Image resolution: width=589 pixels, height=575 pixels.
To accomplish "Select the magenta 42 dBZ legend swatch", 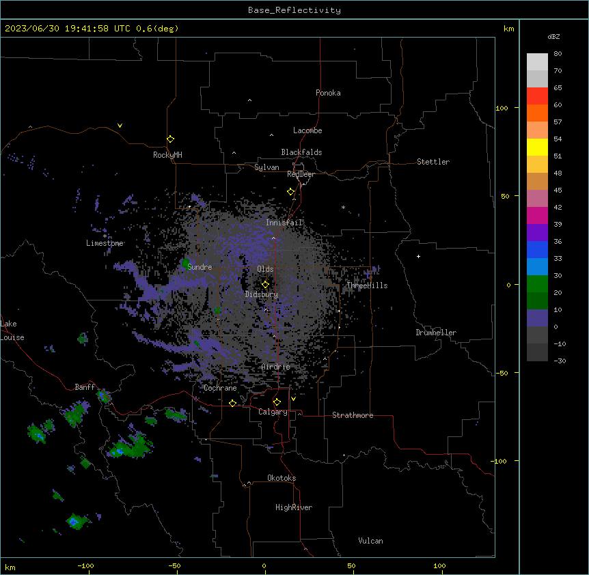I will click(x=537, y=215).
